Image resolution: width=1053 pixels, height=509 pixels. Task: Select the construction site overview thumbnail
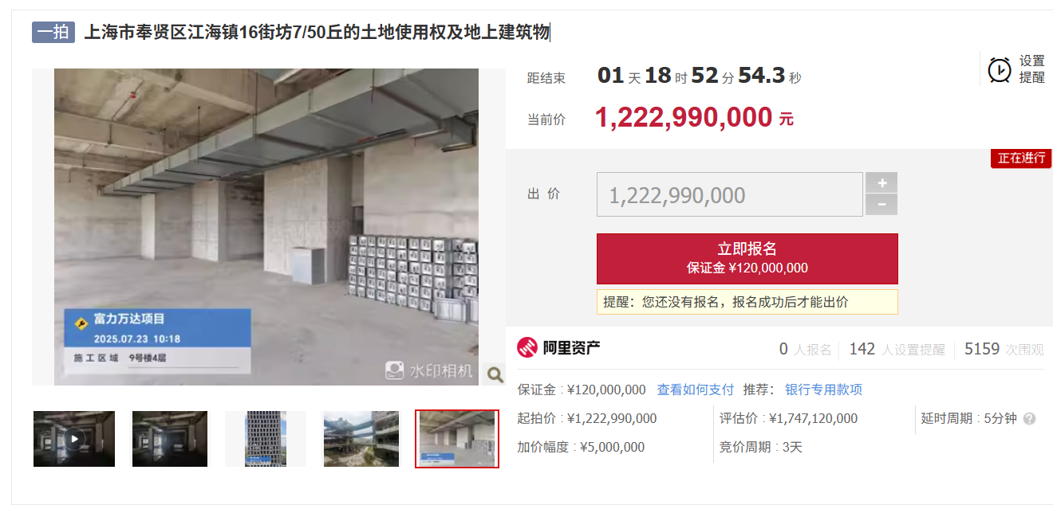click(361, 439)
